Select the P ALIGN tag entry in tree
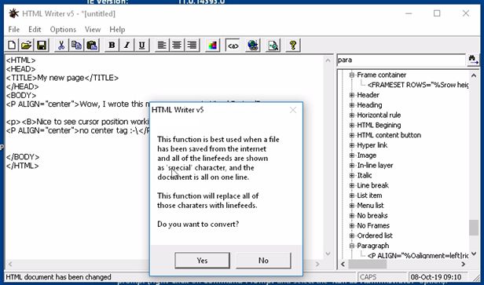The height and width of the screenshot is (285, 484). tap(418, 256)
